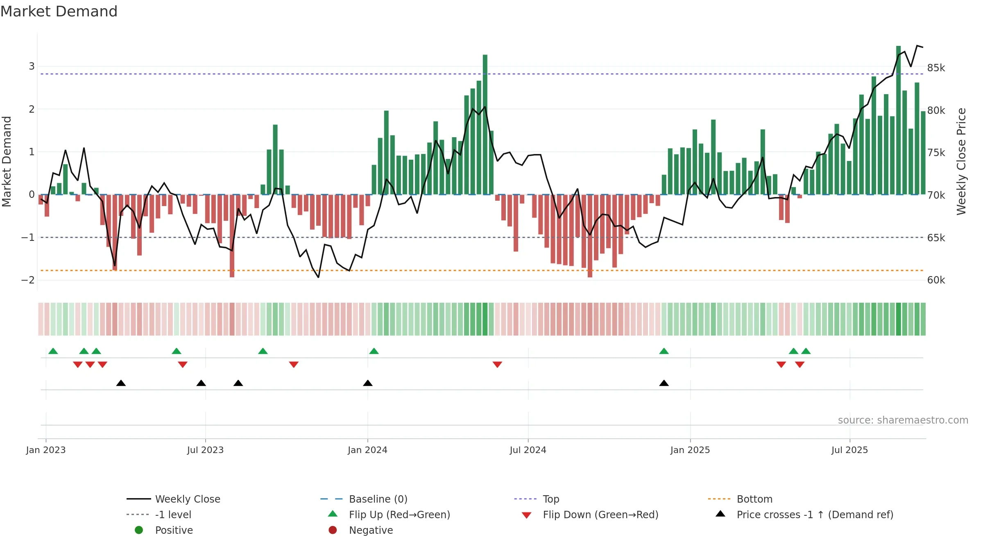Click the Jul 2025 x-axis label

tap(849, 450)
